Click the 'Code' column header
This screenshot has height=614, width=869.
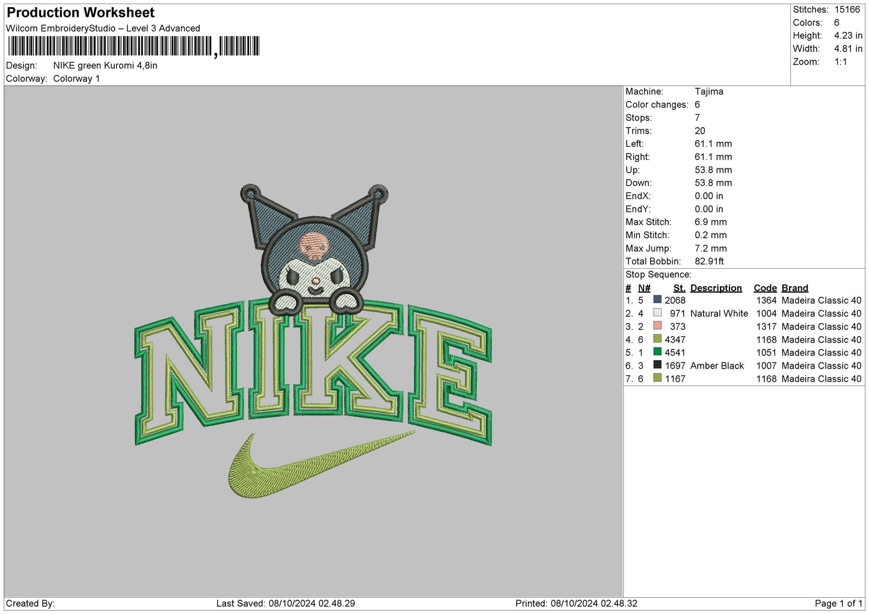click(x=765, y=288)
